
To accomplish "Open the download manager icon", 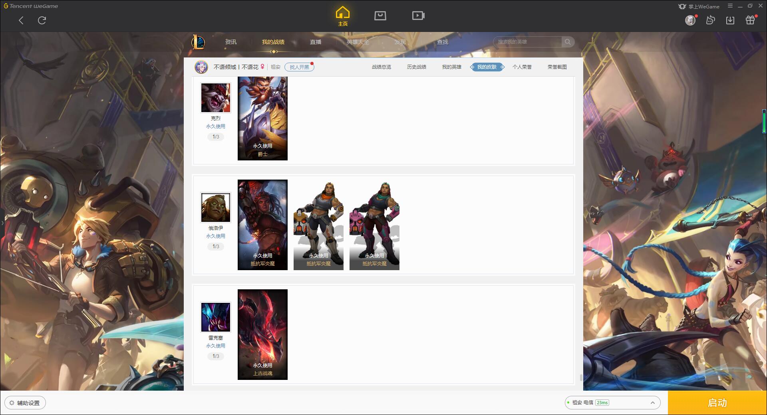I will 730,20.
